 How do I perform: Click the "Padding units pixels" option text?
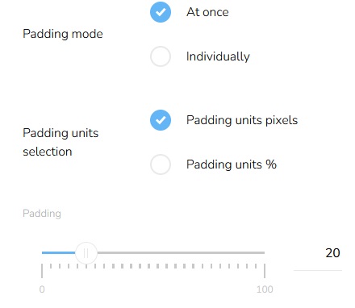(242, 120)
